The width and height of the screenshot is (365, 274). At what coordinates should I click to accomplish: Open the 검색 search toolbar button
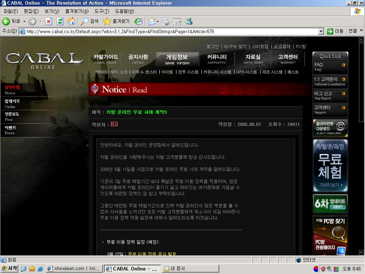pos(89,21)
